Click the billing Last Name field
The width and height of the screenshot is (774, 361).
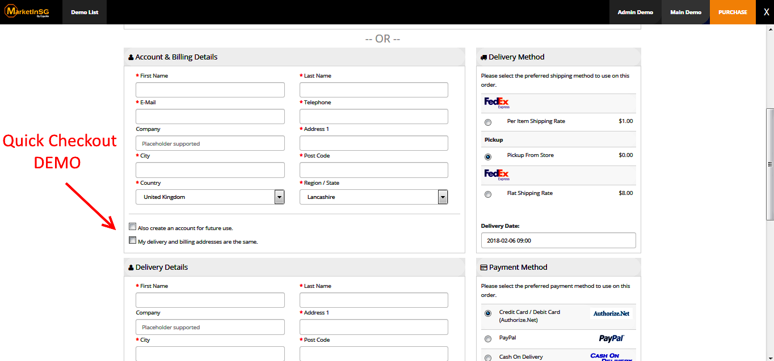pos(374,90)
